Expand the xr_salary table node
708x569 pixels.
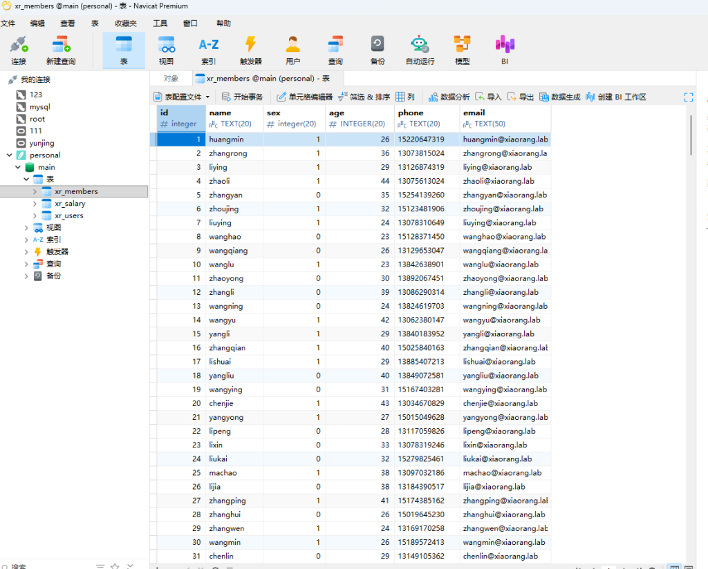[35, 204]
